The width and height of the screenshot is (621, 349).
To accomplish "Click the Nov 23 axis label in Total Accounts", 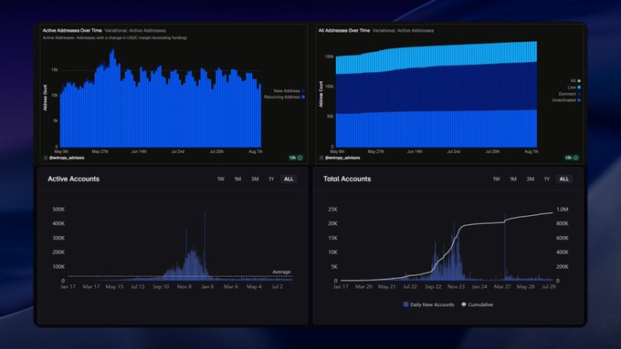I will pos(457,286).
